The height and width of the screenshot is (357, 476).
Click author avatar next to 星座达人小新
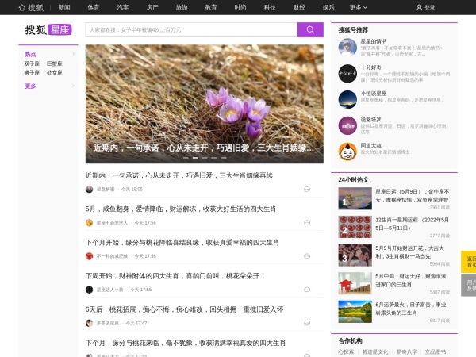pyautogui.click(x=89, y=290)
